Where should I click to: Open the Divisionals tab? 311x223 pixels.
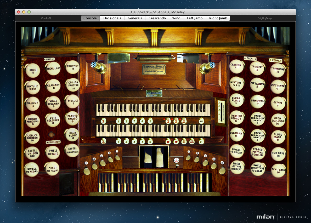pyautogui.click(x=112, y=18)
